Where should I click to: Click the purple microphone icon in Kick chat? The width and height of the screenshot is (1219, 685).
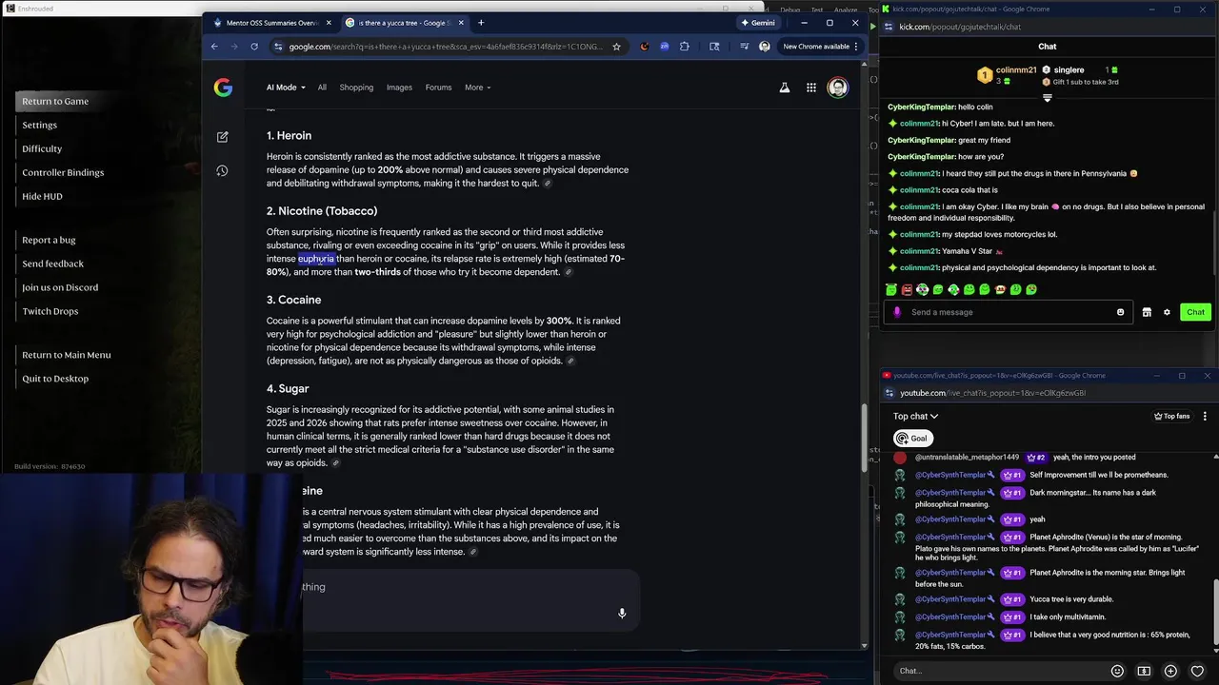click(x=897, y=312)
